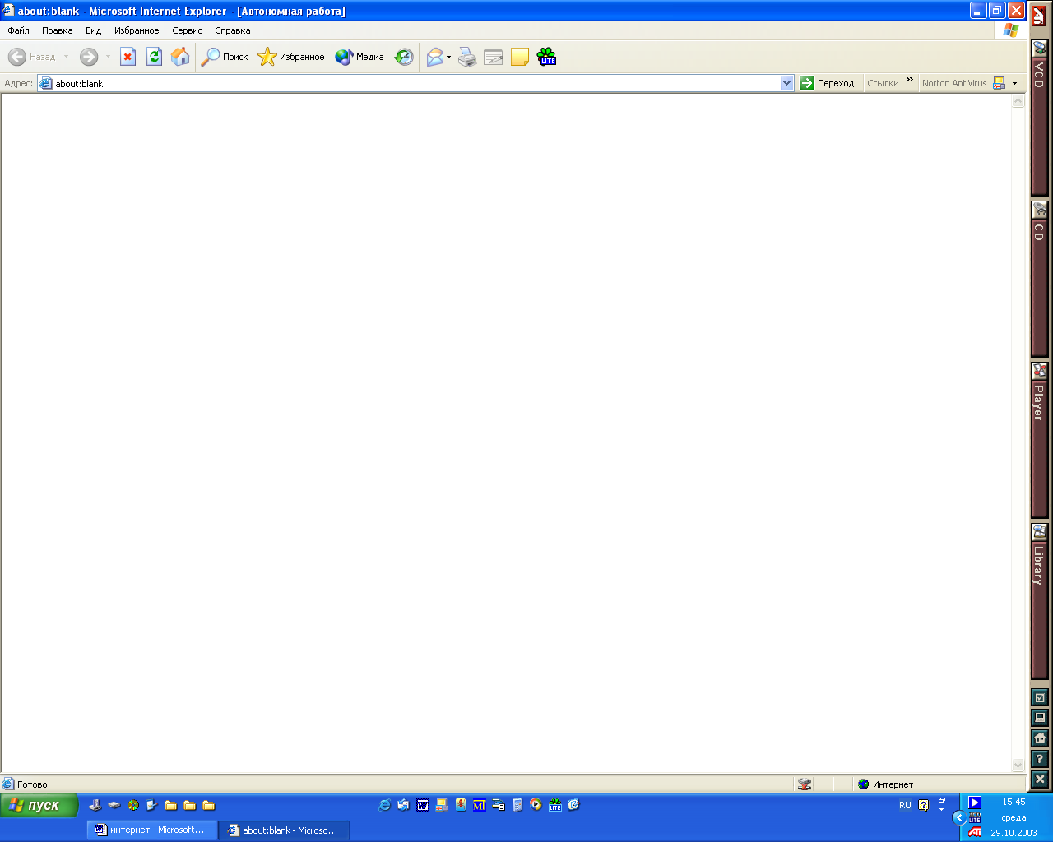The height and width of the screenshot is (842, 1053).
Task: Close the ATI sidebar with its X button
Action: click(x=1040, y=779)
